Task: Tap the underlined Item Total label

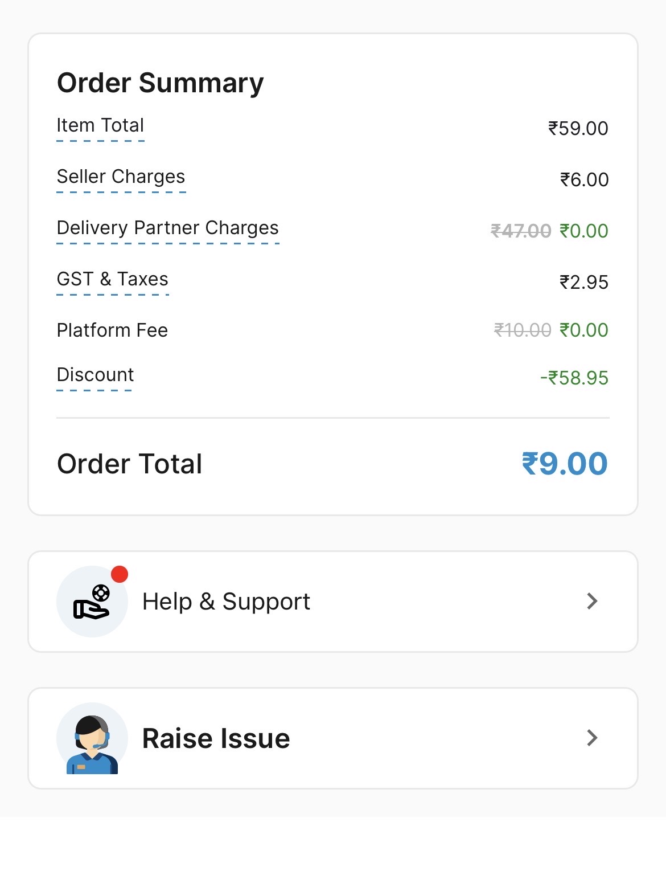Action: [100, 126]
